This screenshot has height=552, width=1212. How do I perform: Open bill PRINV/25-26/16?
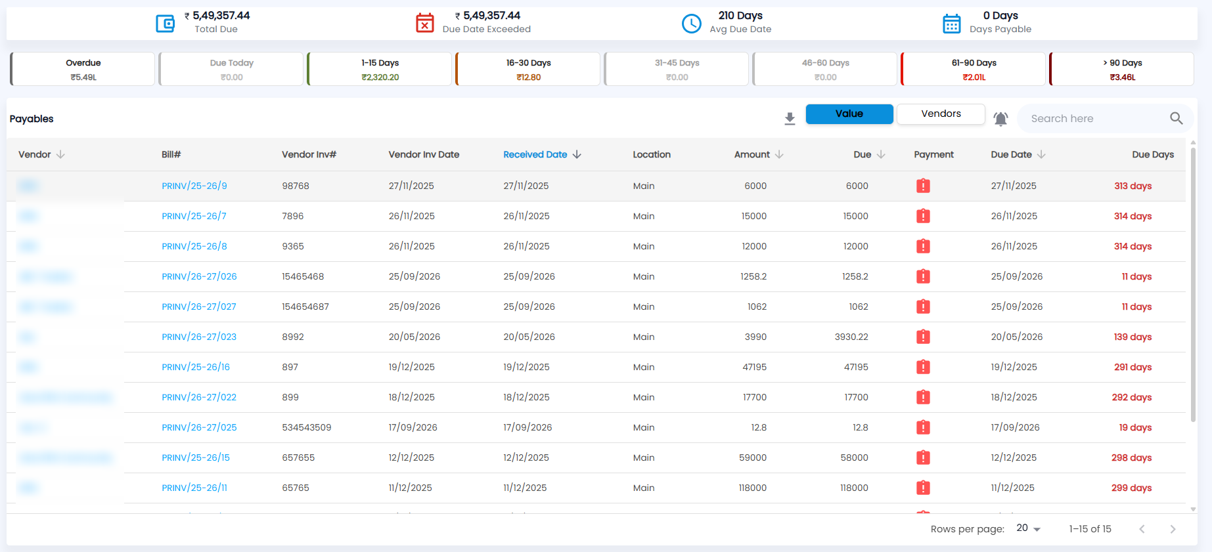(x=196, y=367)
